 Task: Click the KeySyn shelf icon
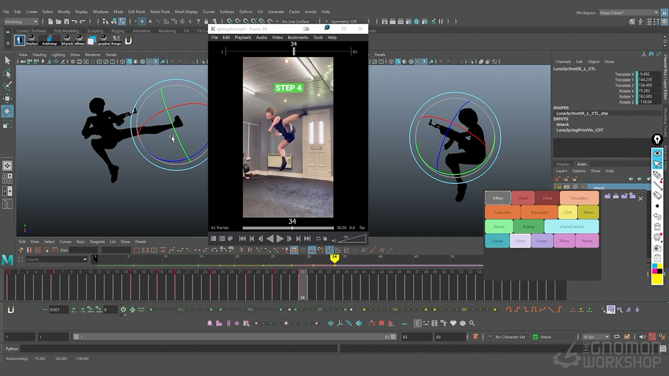click(32, 40)
